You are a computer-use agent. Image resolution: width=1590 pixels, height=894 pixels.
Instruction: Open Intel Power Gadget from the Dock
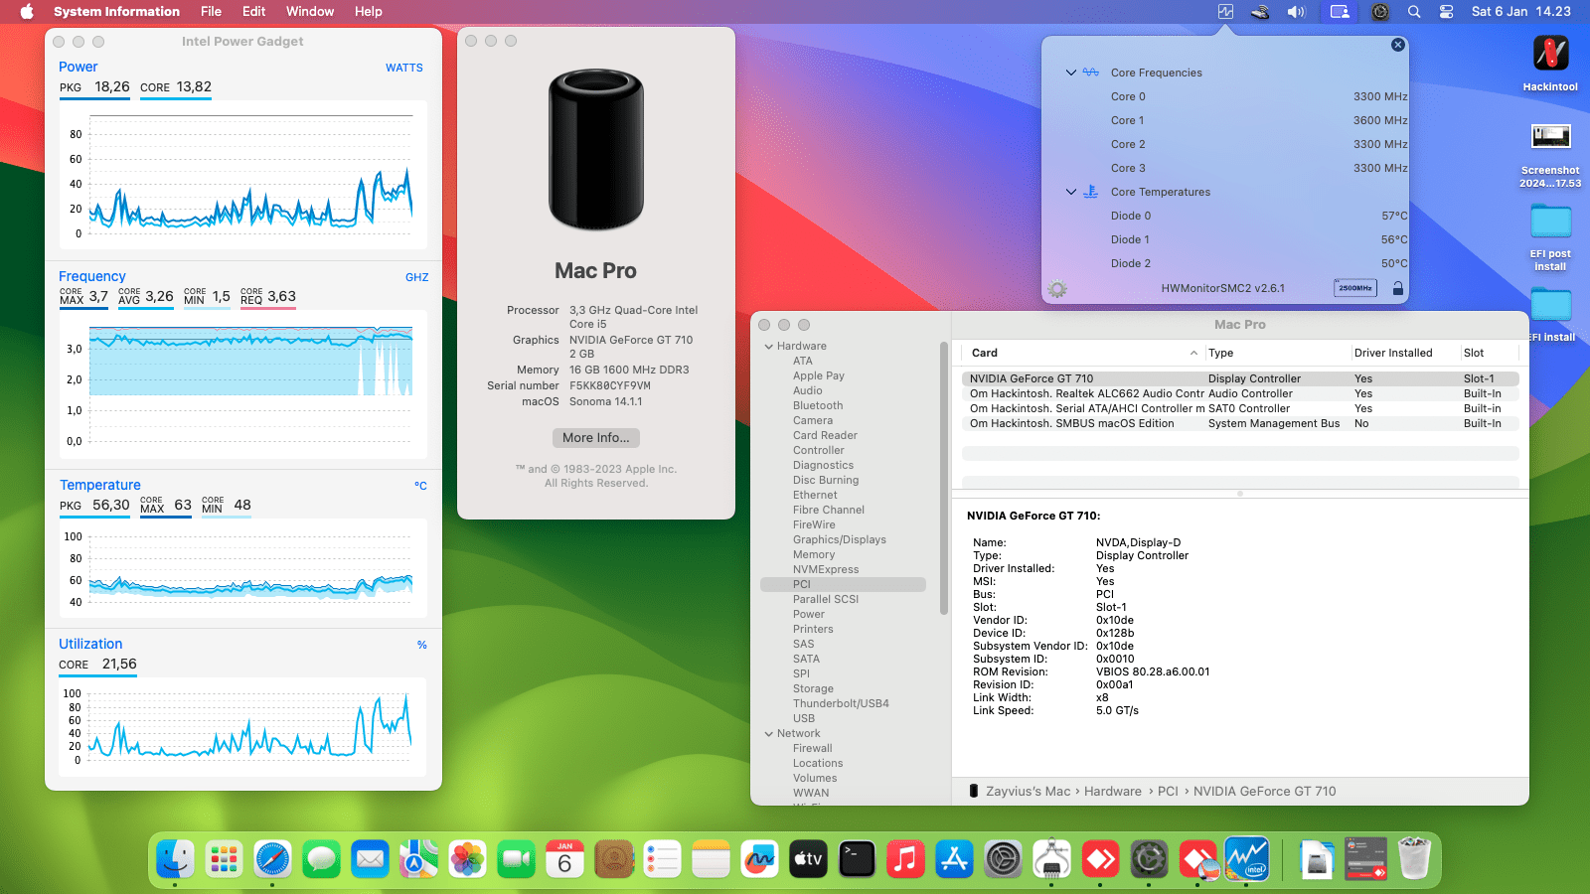[1246, 859]
